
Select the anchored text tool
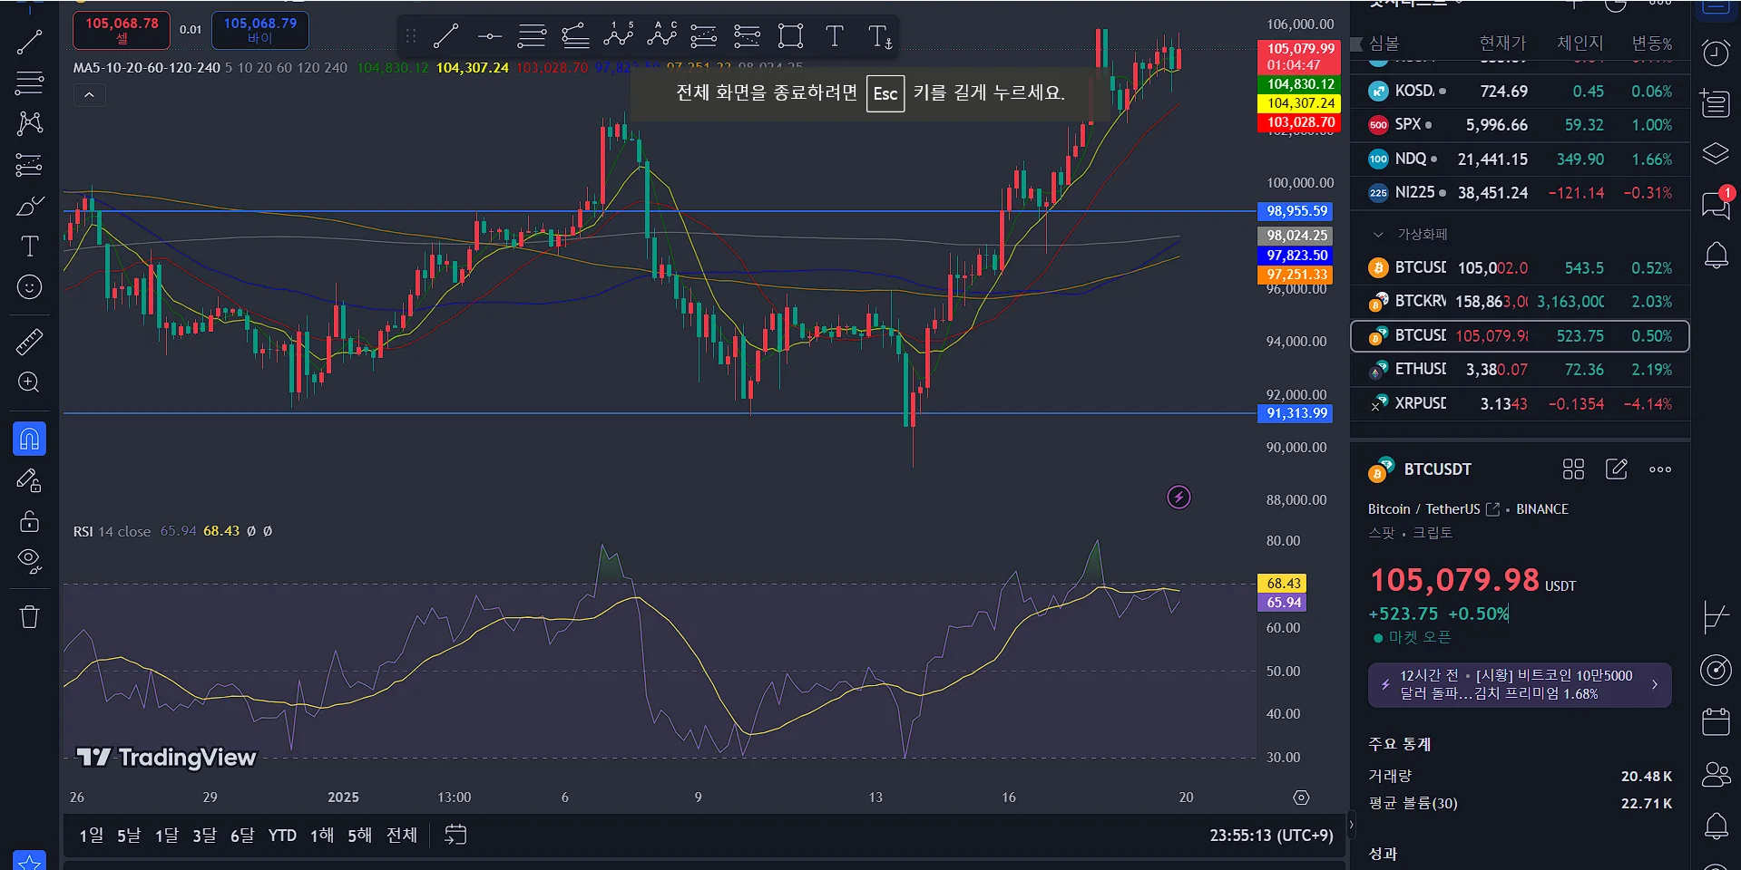pos(879,36)
